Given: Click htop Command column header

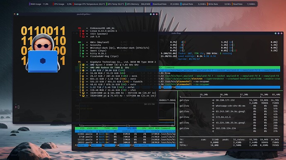Looking at the screenshot, I should 170,67.
